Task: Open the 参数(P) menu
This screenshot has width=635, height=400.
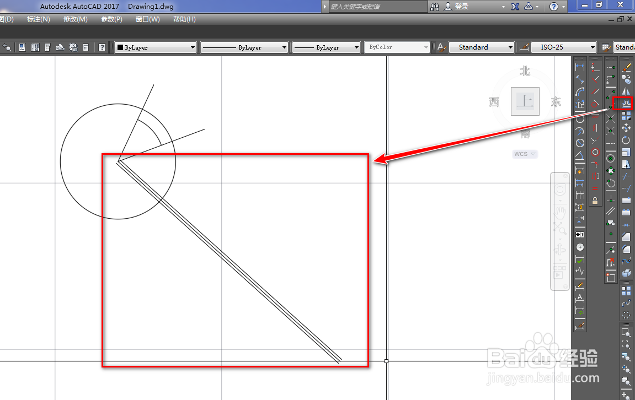Action: pos(112,19)
